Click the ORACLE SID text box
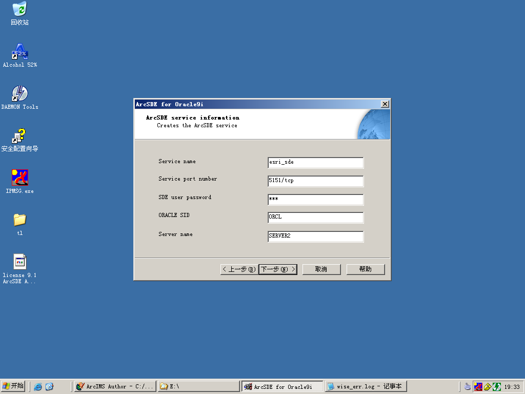Screen dimensions: 525x394 315,218
